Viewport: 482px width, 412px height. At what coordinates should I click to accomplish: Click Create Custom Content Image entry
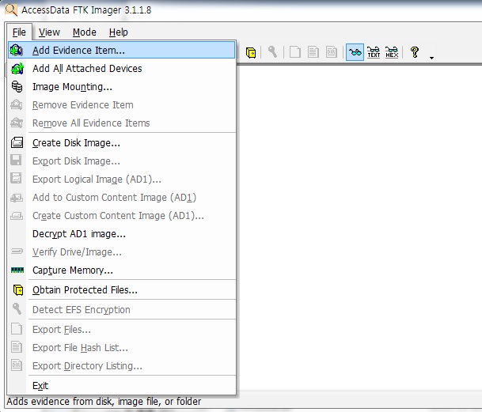point(121,215)
